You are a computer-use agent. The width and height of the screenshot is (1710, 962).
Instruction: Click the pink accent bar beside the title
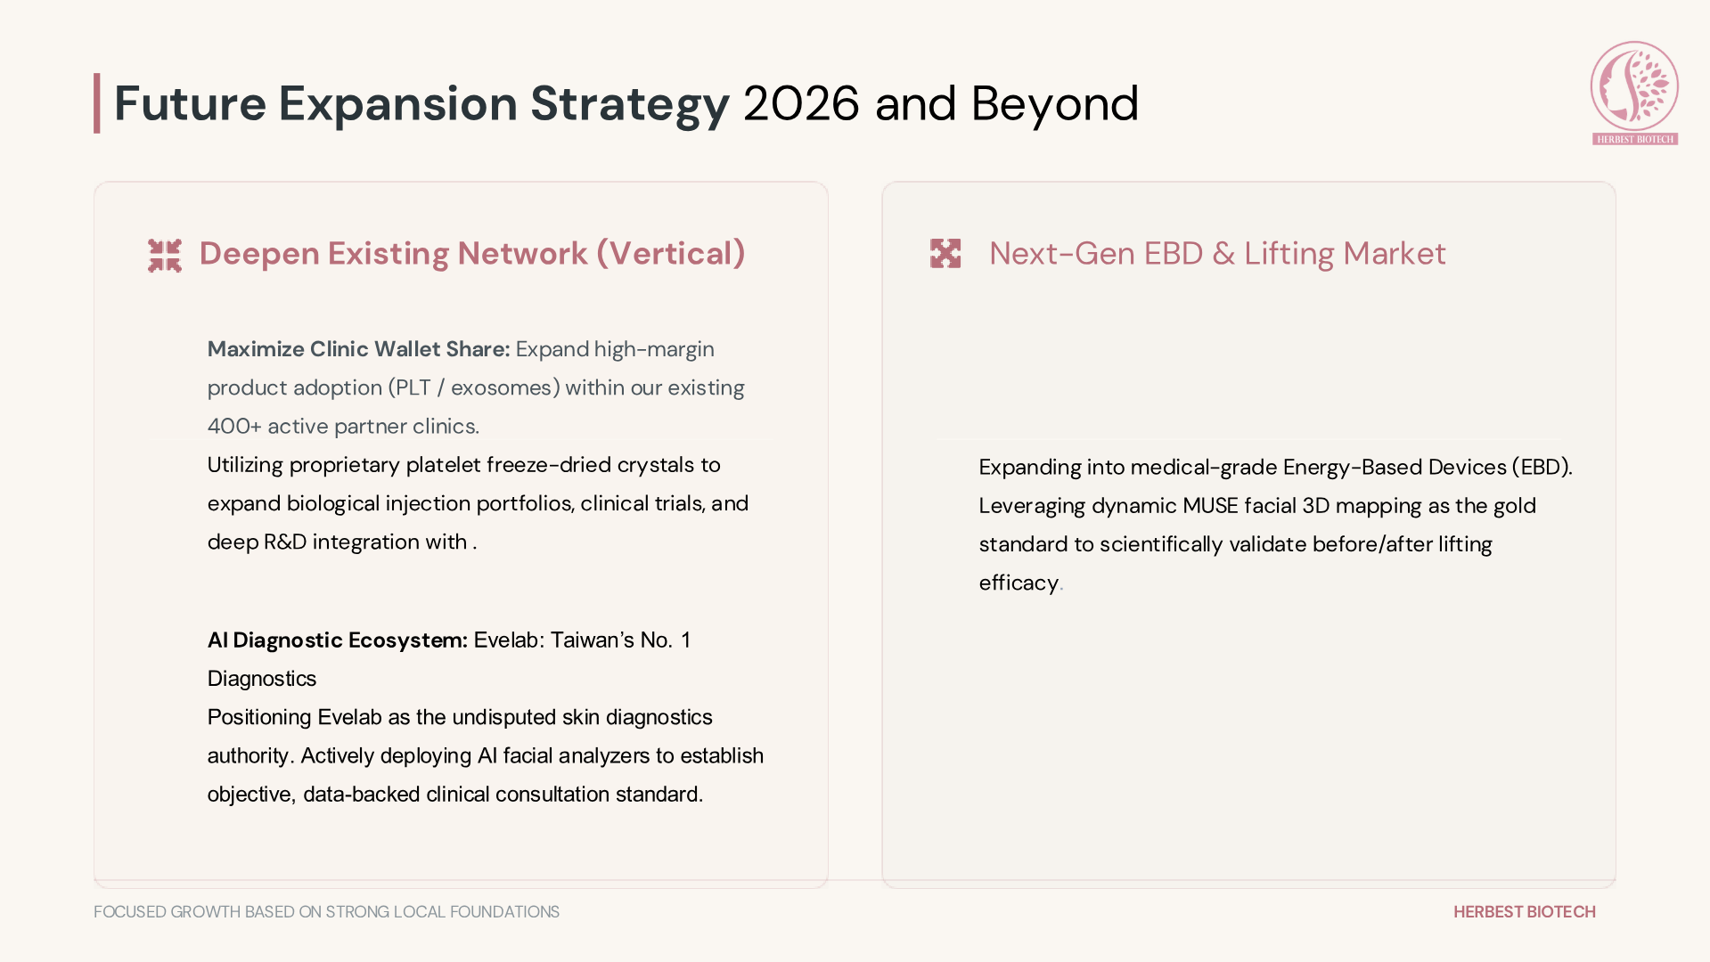point(97,103)
